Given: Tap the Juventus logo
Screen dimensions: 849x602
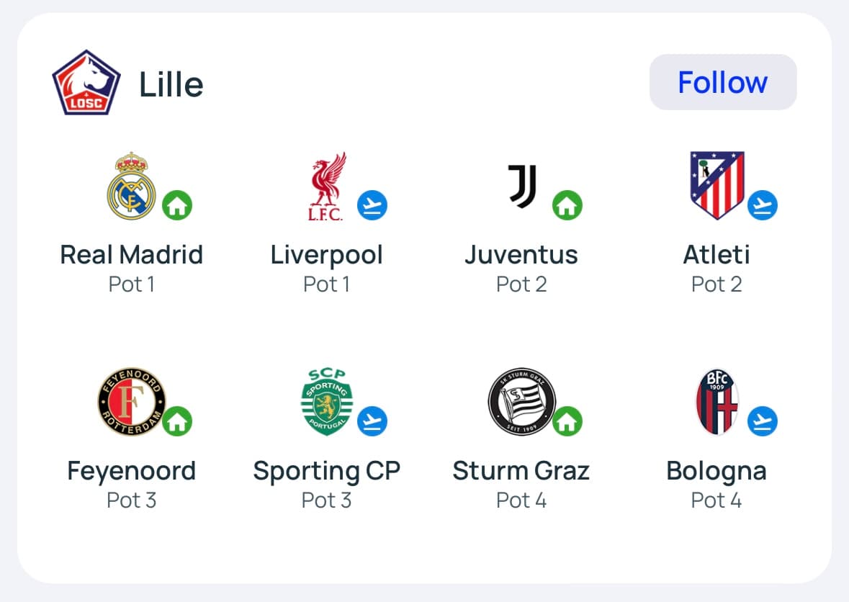Looking at the screenshot, I should point(522,187).
